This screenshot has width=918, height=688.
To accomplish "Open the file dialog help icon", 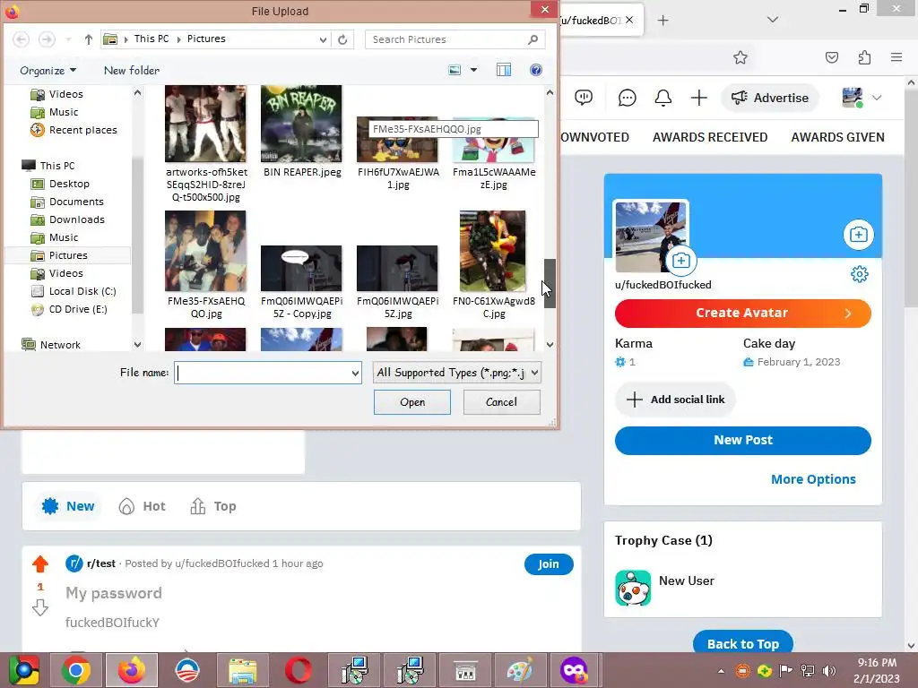I will [536, 70].
